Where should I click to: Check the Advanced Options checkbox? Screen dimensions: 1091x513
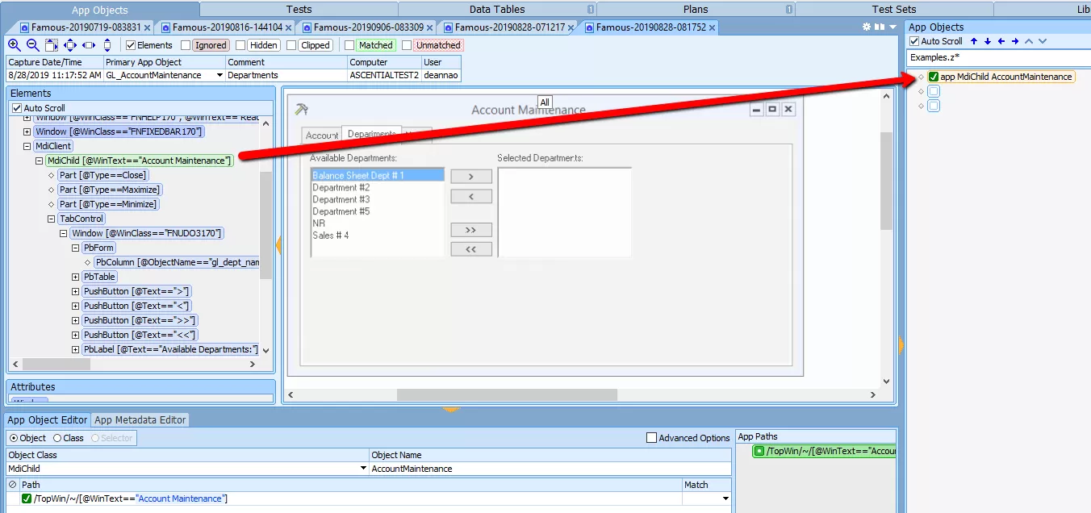(651, 438)
